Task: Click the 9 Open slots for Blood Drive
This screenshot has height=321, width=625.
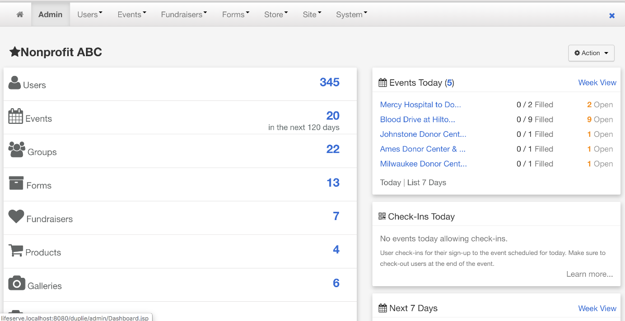Action: point(600,119)
